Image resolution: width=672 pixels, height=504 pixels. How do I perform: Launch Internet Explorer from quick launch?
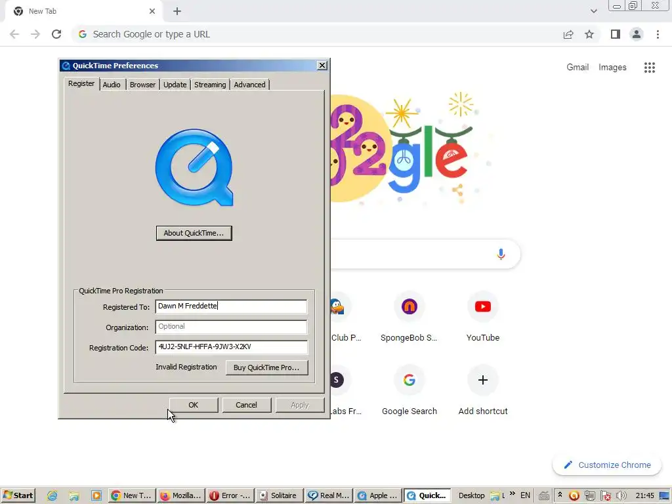(x=52, y=496)
